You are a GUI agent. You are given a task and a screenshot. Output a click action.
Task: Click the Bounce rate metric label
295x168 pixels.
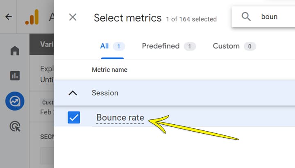(120, 118)
